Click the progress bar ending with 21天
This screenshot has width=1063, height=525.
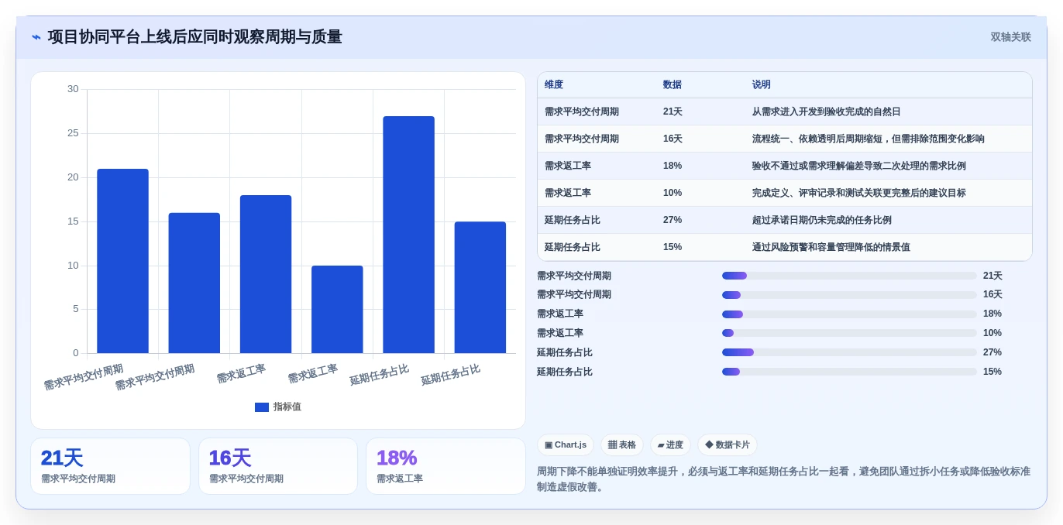point(849,276)
